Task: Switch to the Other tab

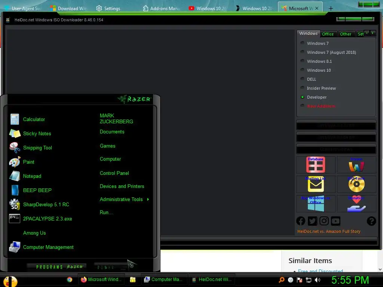Action: point(346,34)
